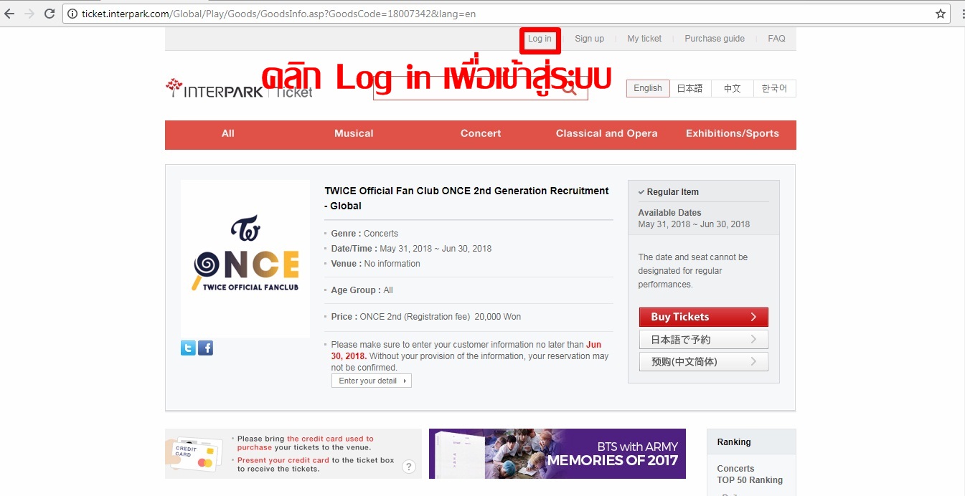Click the Interpark Ticket logo
The image size is (965, 496).
click(239, 88)
